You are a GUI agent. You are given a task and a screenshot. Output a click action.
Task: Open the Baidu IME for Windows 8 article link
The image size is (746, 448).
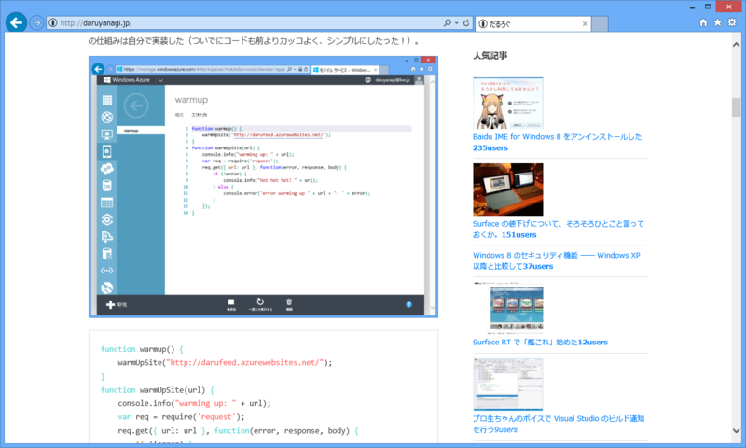click(x=557, y=142)
